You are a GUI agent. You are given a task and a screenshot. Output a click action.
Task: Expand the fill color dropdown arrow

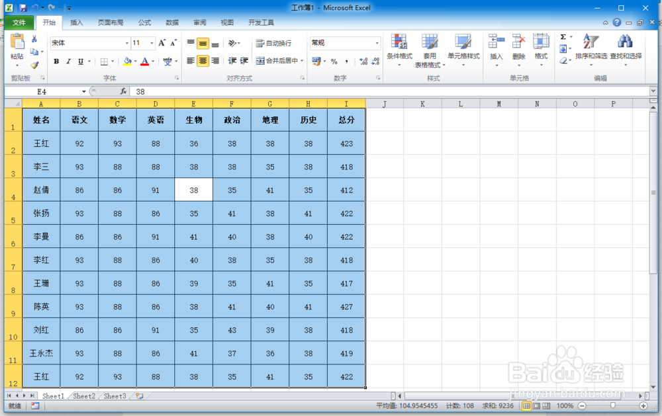pos(135,61)
